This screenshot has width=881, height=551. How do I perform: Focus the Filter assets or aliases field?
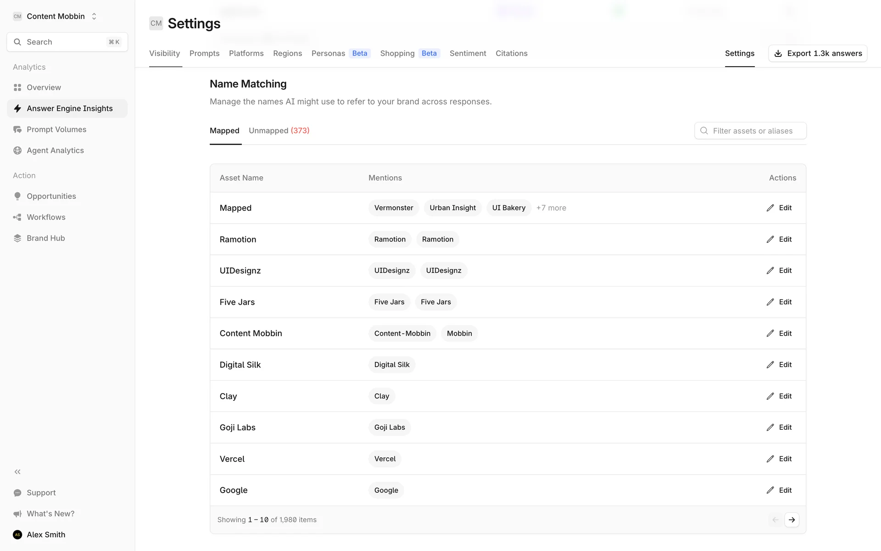click(x=753, y=131)
